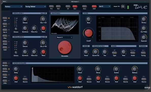151x92 pixels.
Task: Click the Sound Vol knob
Action: pos(96,52)
